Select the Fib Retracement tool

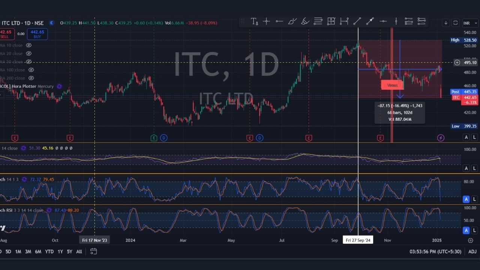coord(318,22)
